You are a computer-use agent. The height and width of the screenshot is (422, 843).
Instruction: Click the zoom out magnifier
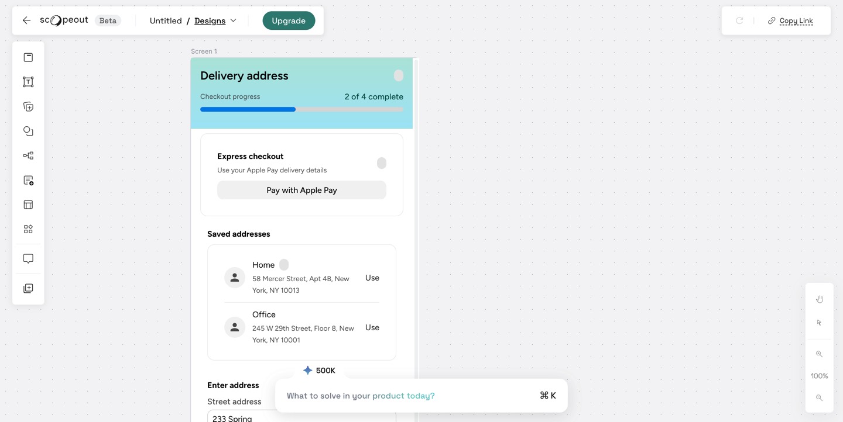point(820,398)
